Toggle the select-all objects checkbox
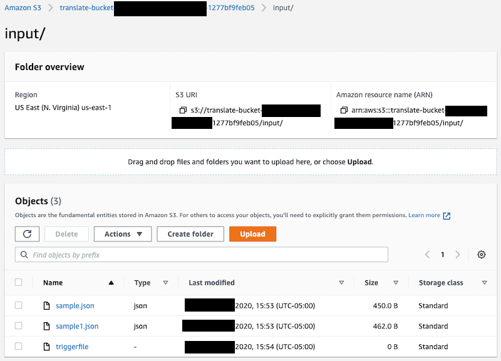Viewport: 501px width, 361px height. [x=19, y=282]
